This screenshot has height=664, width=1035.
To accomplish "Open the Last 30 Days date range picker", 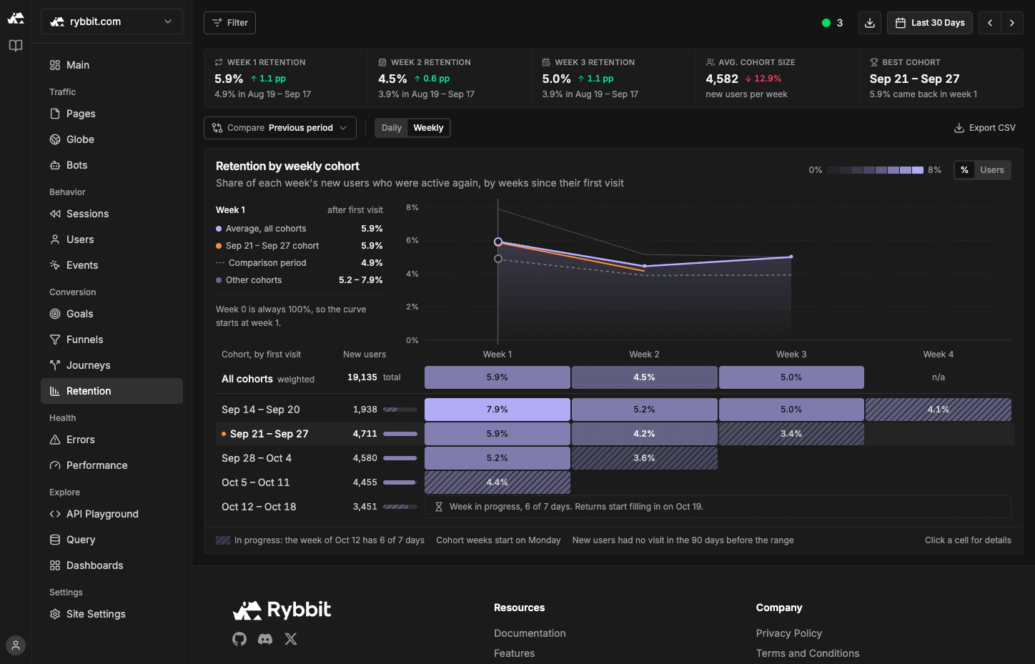I will point(930,23).
